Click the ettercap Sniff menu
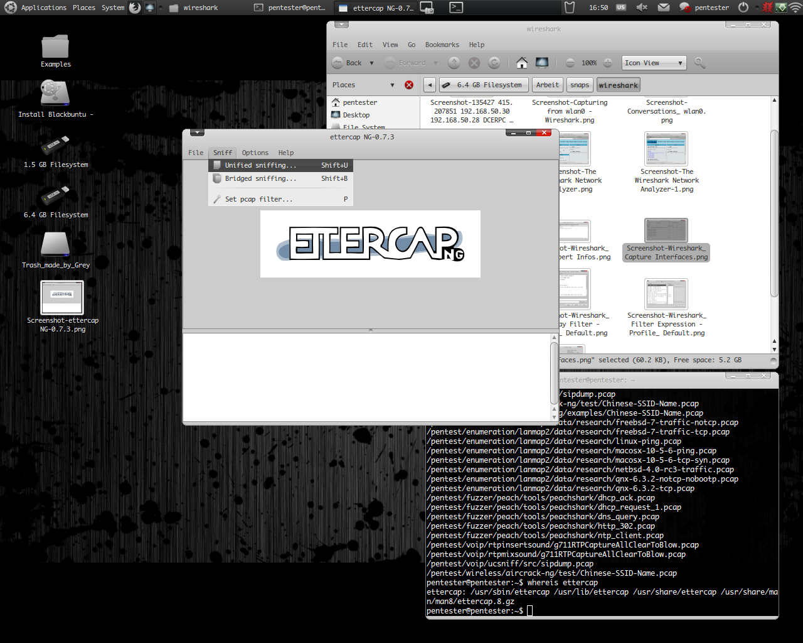 click(223, 153)
